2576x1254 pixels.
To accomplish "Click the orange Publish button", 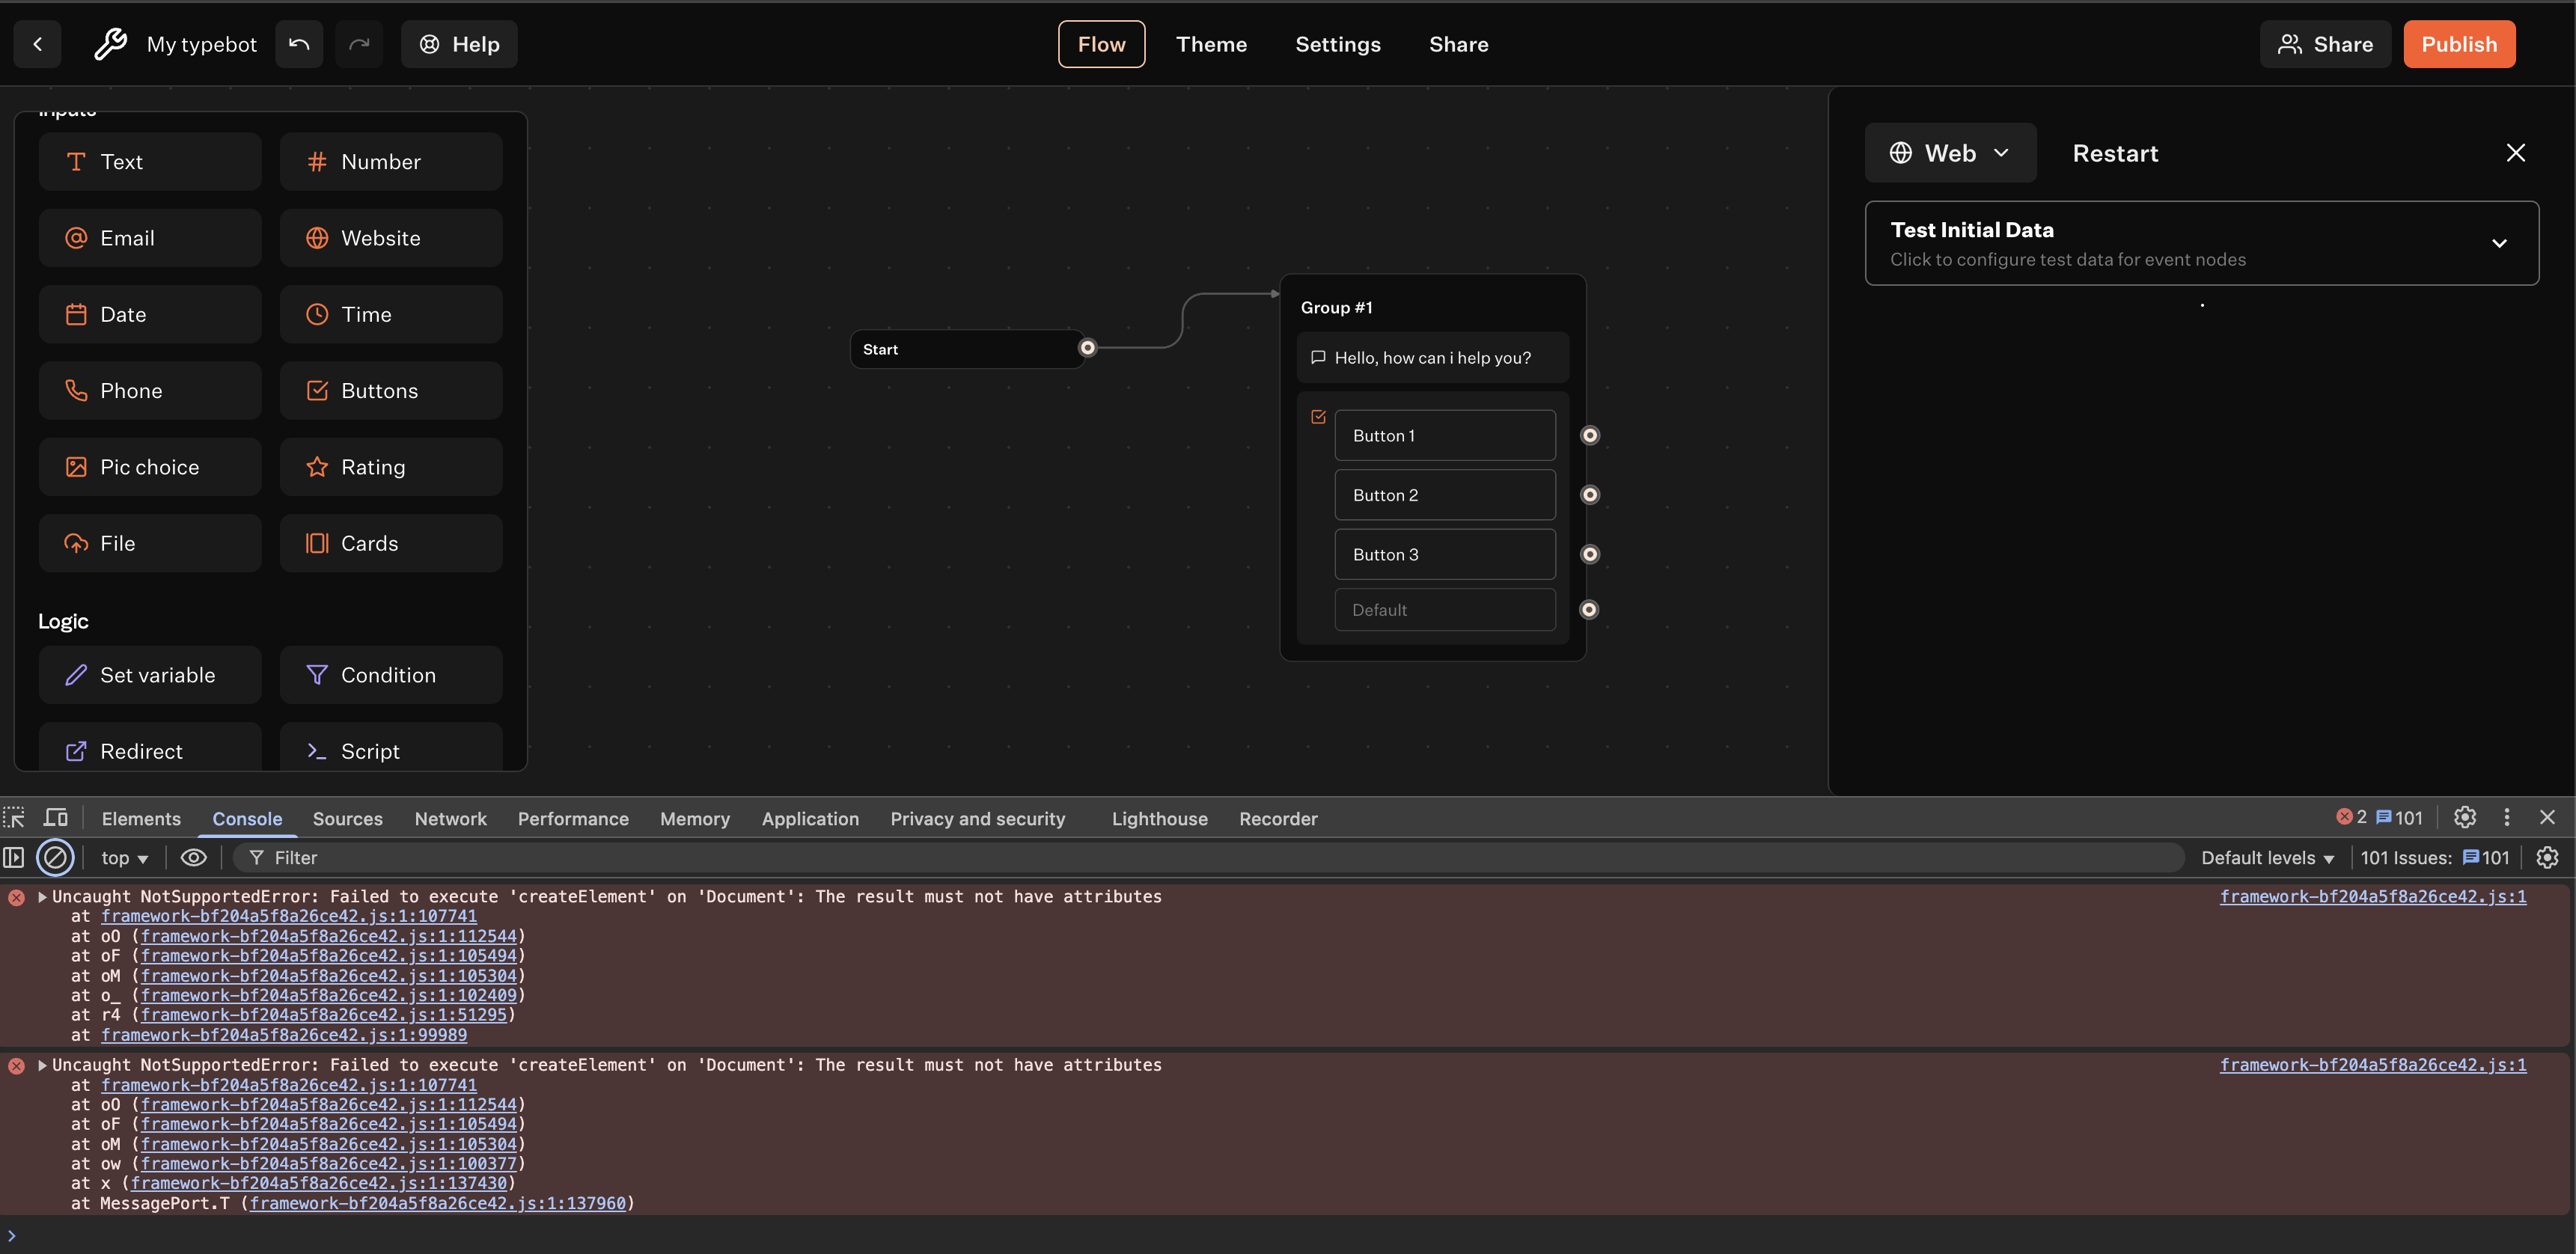I will point(2458,44).
